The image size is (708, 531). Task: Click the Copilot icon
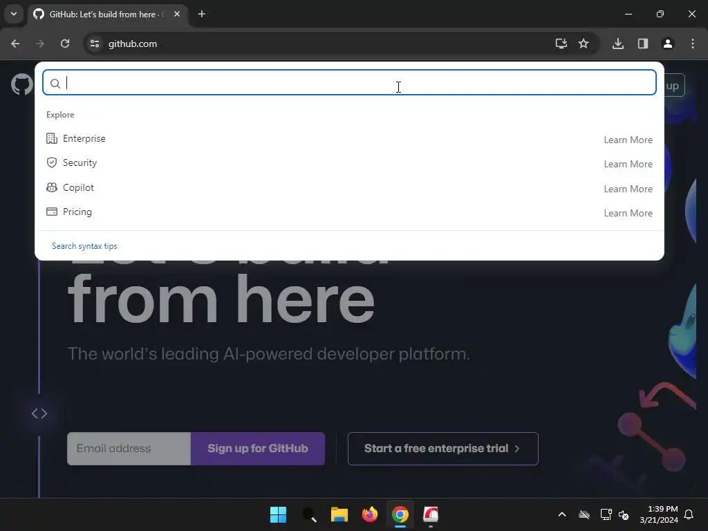pos(52,187)
